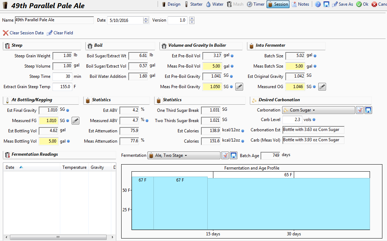Click choose icon next to Fermentation dropdown
387x241 pixels.
pos(225,155)
